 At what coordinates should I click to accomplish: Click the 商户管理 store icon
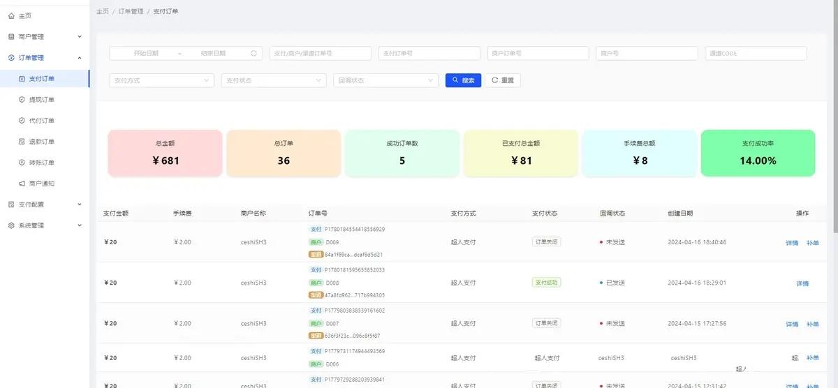coord(11,36)
